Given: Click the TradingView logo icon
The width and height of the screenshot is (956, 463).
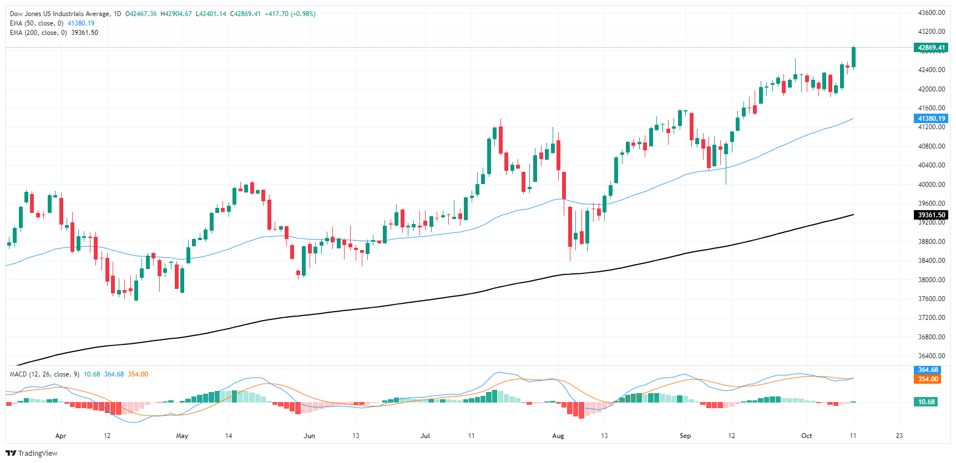Looking at the screenshot, I should [11, 453].
